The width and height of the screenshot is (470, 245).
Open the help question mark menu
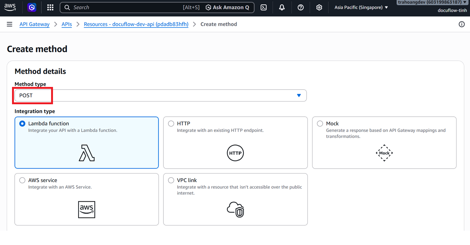301,7
